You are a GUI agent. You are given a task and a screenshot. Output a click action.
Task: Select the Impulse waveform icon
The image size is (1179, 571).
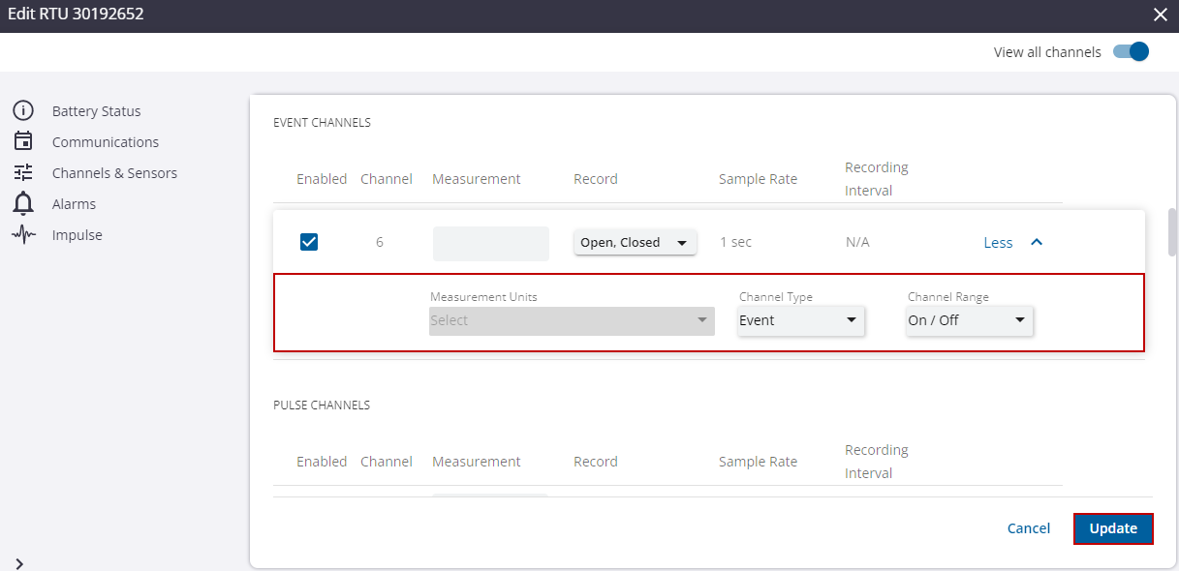point(23,234)
